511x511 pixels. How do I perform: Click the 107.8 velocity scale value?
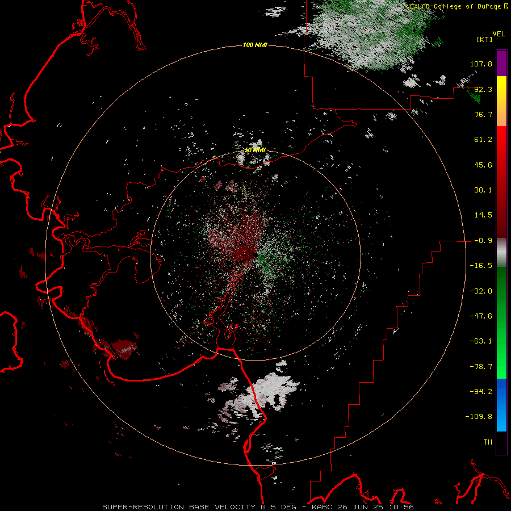click(481, 64)
